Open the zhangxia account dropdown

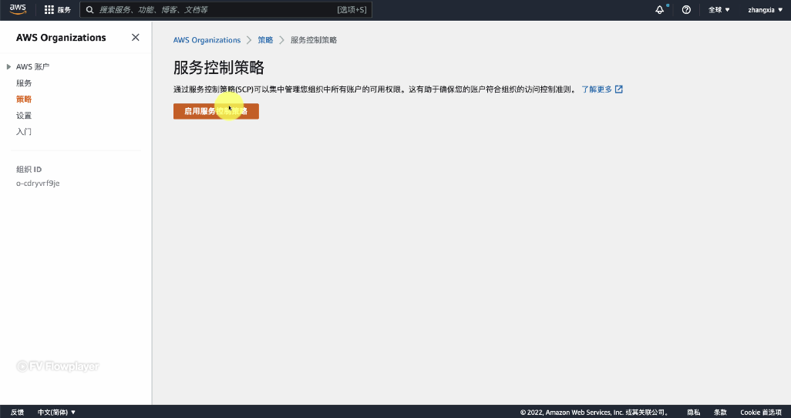(766, 9)
